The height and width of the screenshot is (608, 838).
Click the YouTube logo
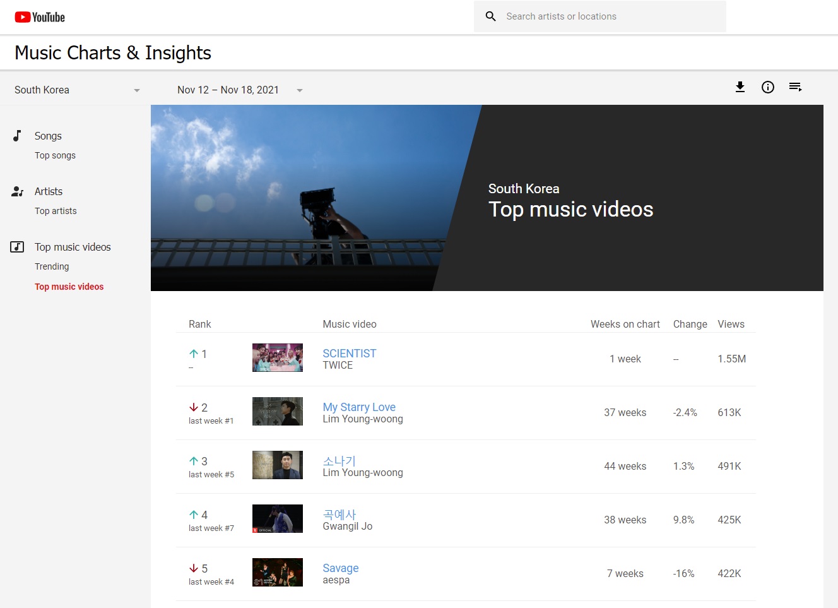click(x=40, y=17)
